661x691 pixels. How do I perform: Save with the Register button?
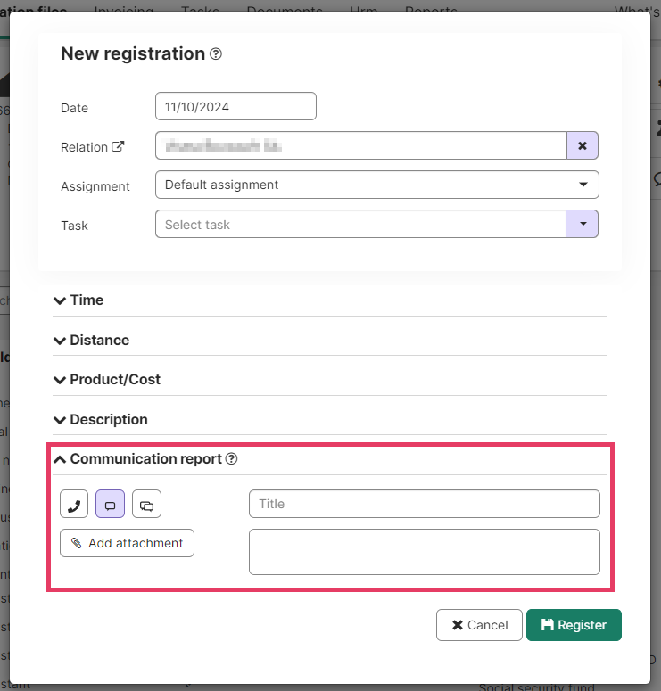[x=574, y=625]
